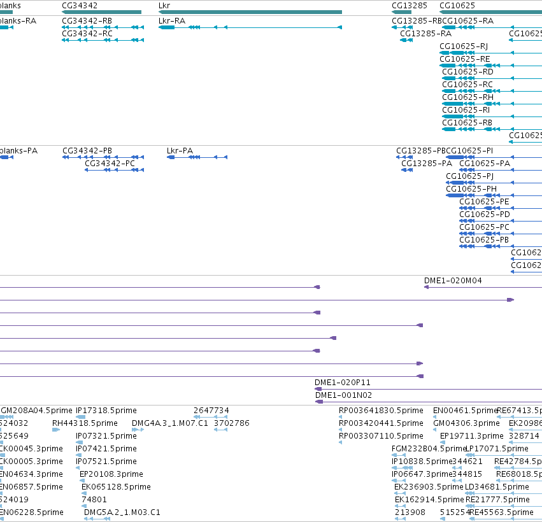Select DMG4A3_1.M07.C1 label
This screenshot has height=522, width=542.
169,423
